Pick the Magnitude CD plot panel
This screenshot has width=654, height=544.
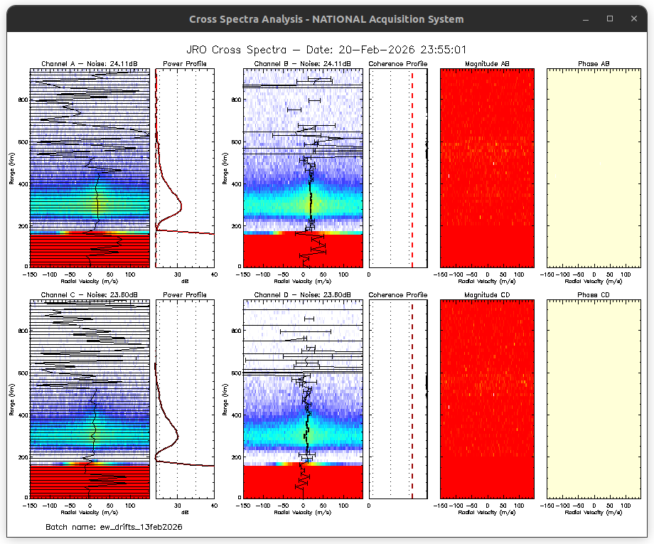coord(486,398)
